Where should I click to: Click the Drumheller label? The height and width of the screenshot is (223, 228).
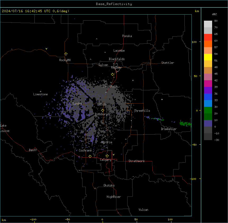169,129
